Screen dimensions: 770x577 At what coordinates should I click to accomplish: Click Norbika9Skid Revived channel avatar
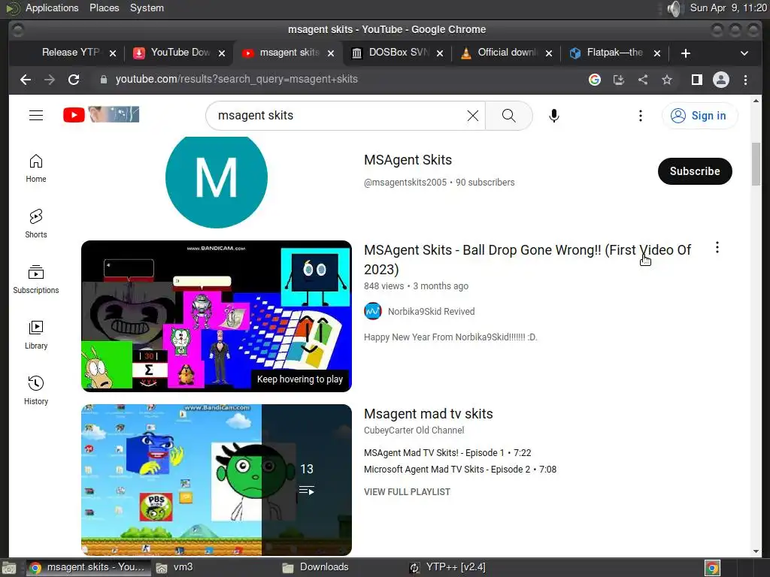pyautogui.click(x=373, y=311)
